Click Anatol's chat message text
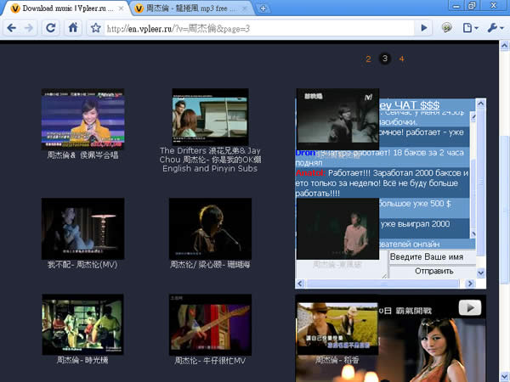 coord(382,183)
